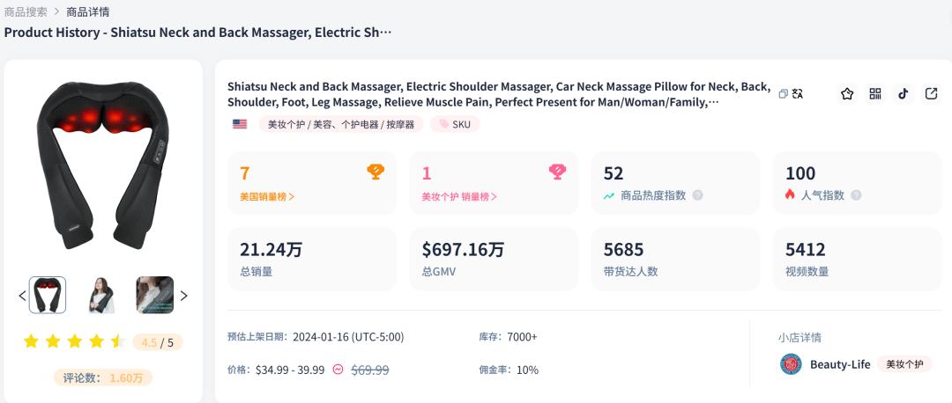Show next product image arrow
The width and height of the screenshot is (952, 403).
point(183,296)
